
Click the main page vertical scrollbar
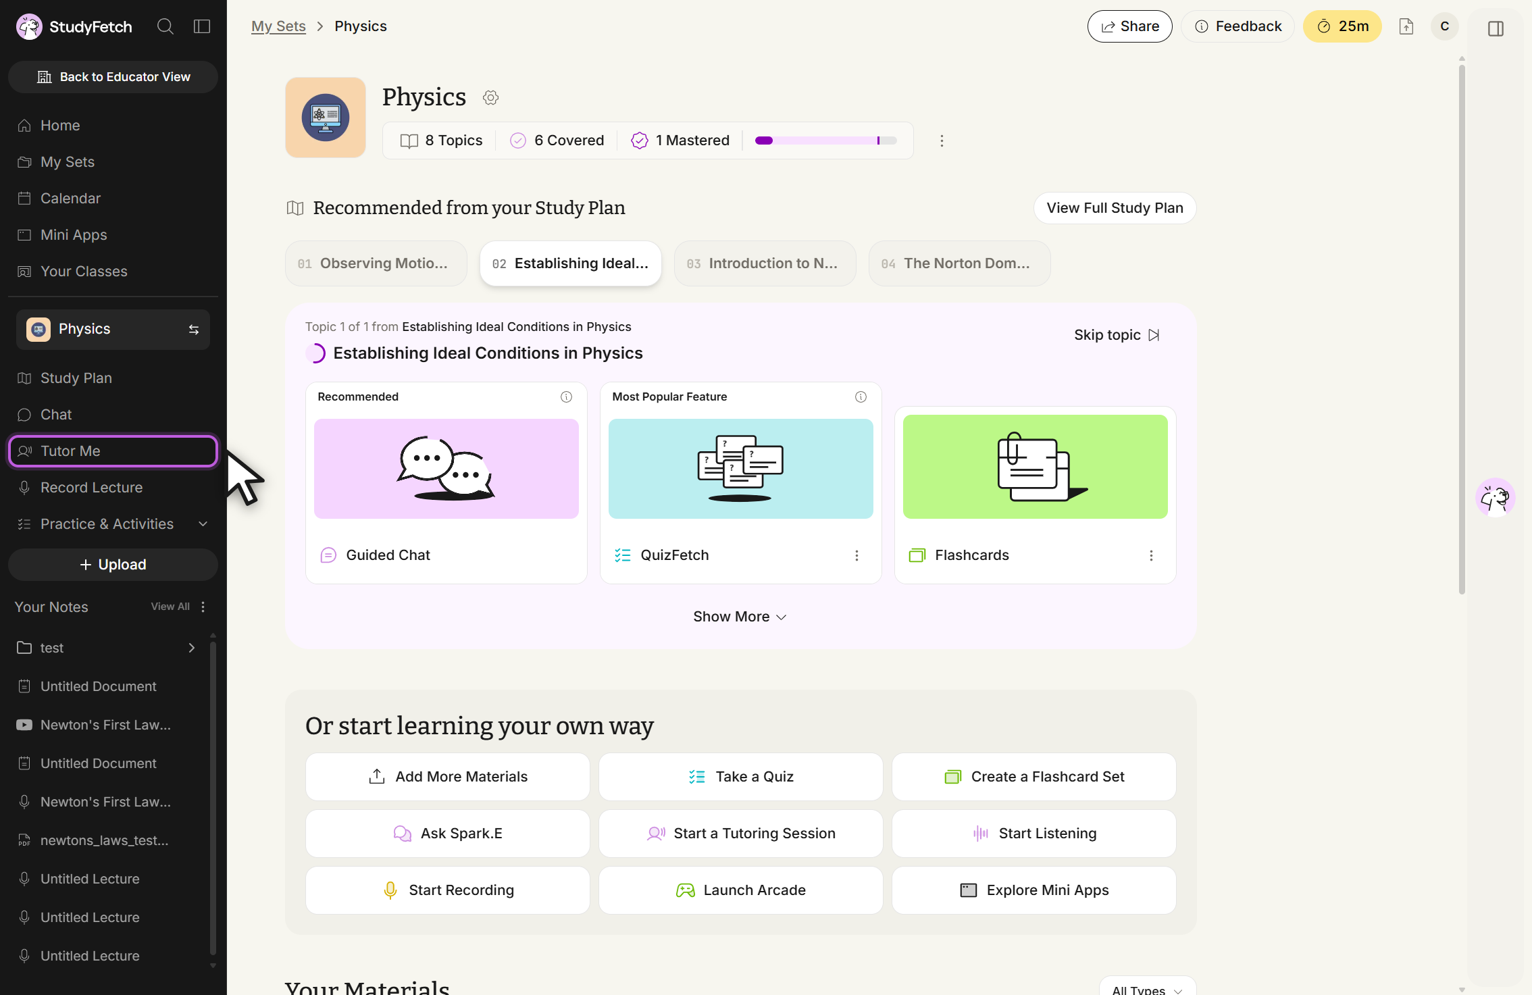click(1462, 331)
